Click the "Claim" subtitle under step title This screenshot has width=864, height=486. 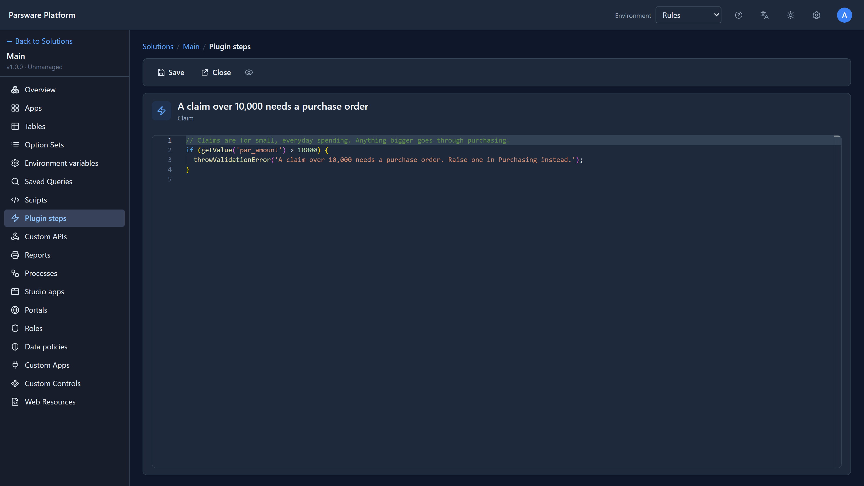[x=185, y=118]
